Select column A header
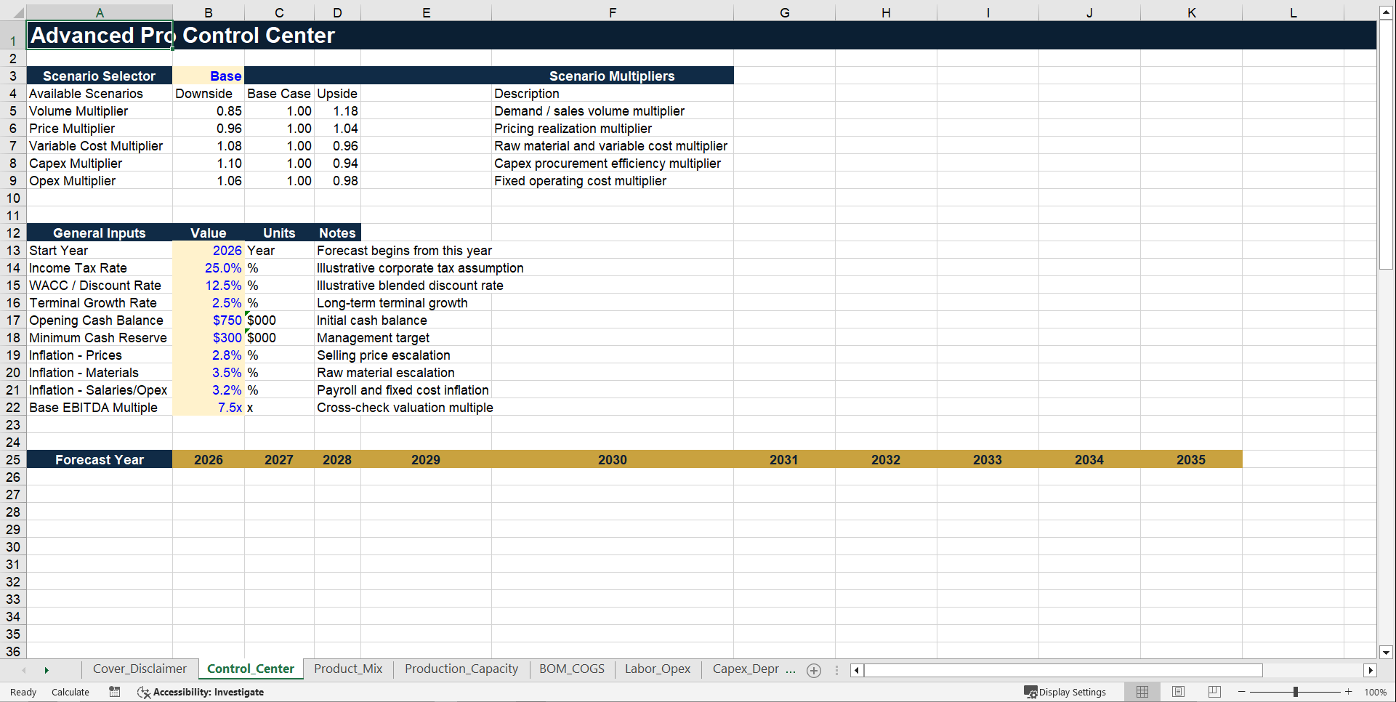1396x702 pixels. point(100,12)
